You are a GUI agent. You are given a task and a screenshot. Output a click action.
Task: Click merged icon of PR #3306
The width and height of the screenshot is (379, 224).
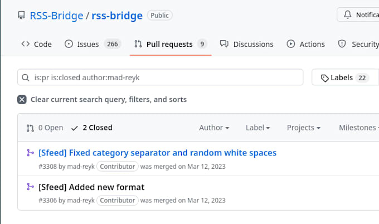point(30,187)
